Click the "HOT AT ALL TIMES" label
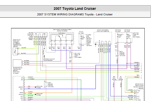 tap(81, 32)
